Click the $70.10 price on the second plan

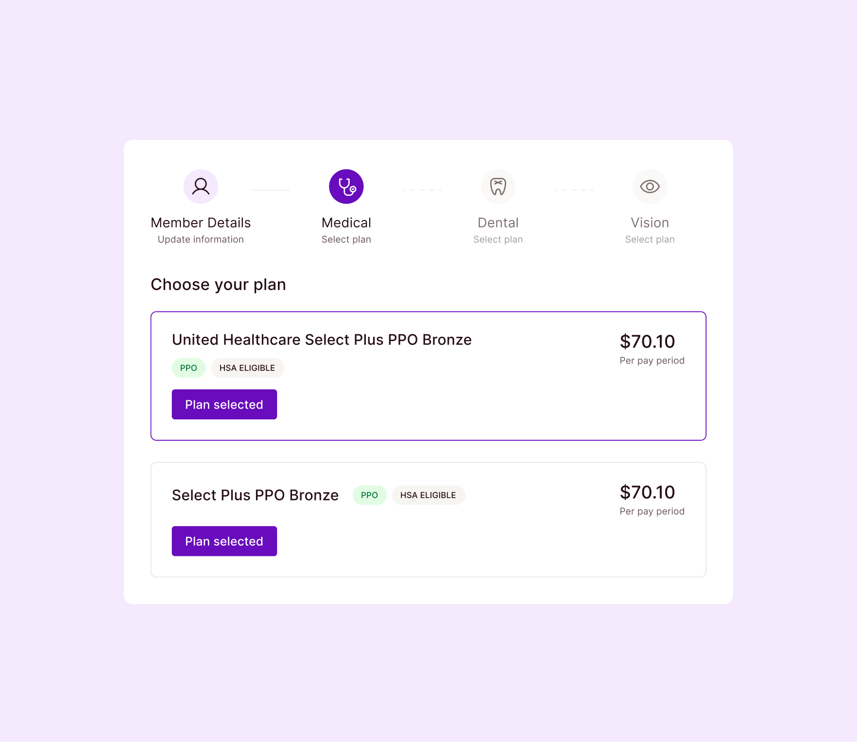pos(647,492)
